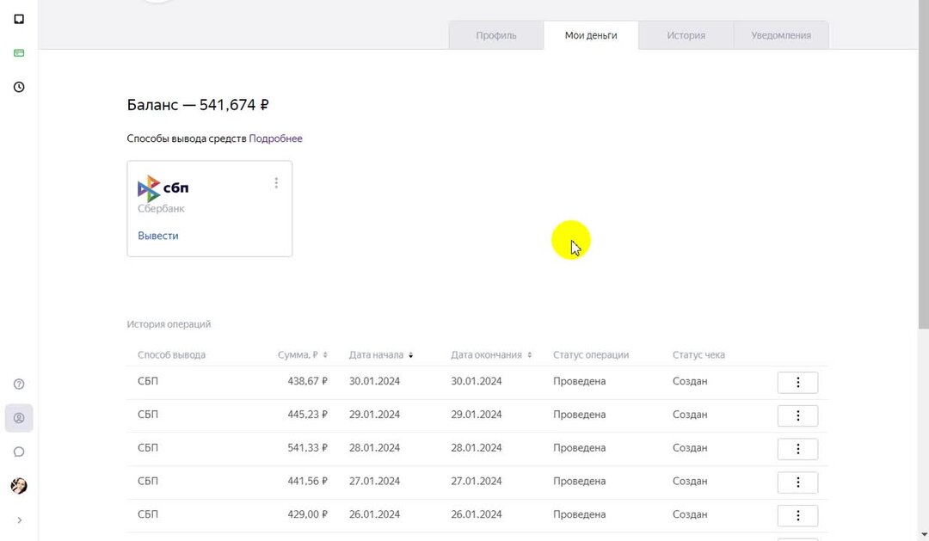Sort by Сумма, ₽ column
This screenshot has width=929, height=541.
click(x=303, y=354)
